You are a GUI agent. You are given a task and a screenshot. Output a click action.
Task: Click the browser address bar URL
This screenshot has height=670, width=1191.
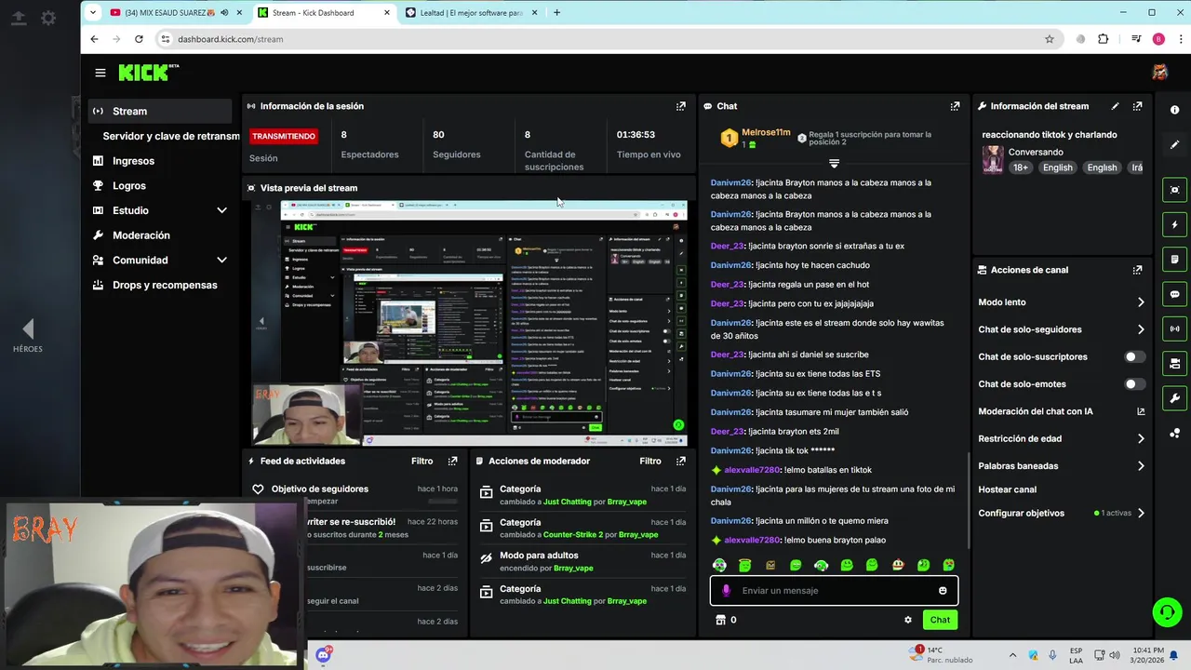(230, 39)
